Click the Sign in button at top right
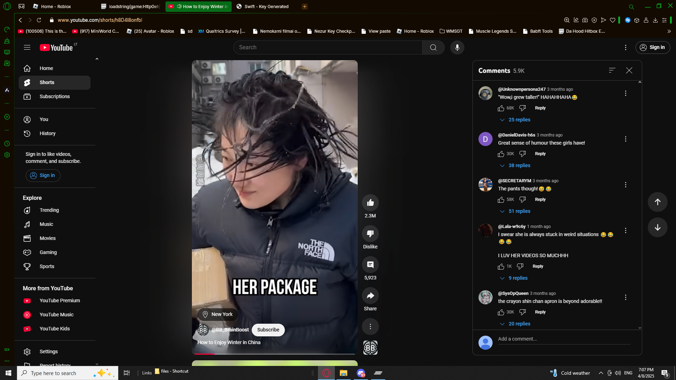676x380 pixels. tap(652, 47)
